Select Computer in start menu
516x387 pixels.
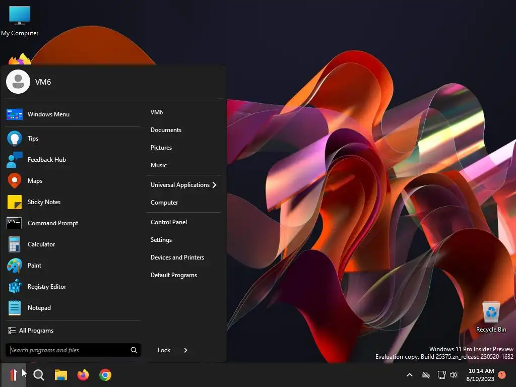tap(164, 203)
